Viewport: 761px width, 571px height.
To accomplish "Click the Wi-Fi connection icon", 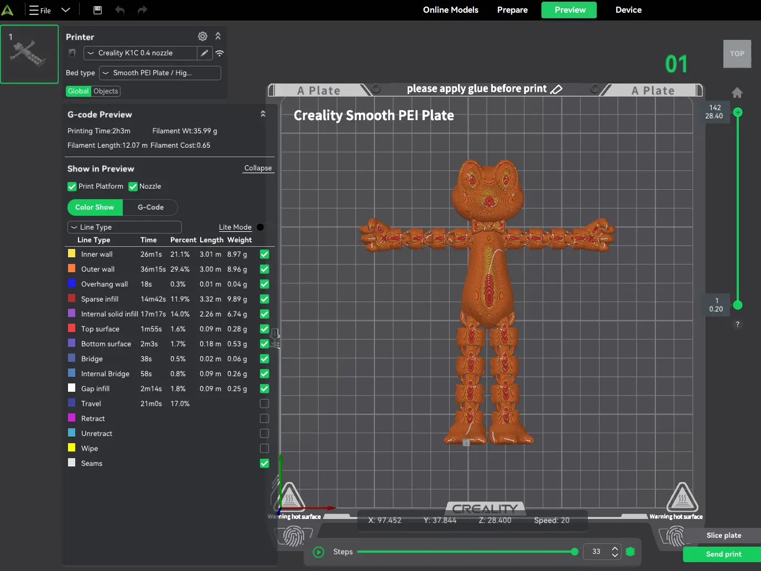I will click(220, 53).
